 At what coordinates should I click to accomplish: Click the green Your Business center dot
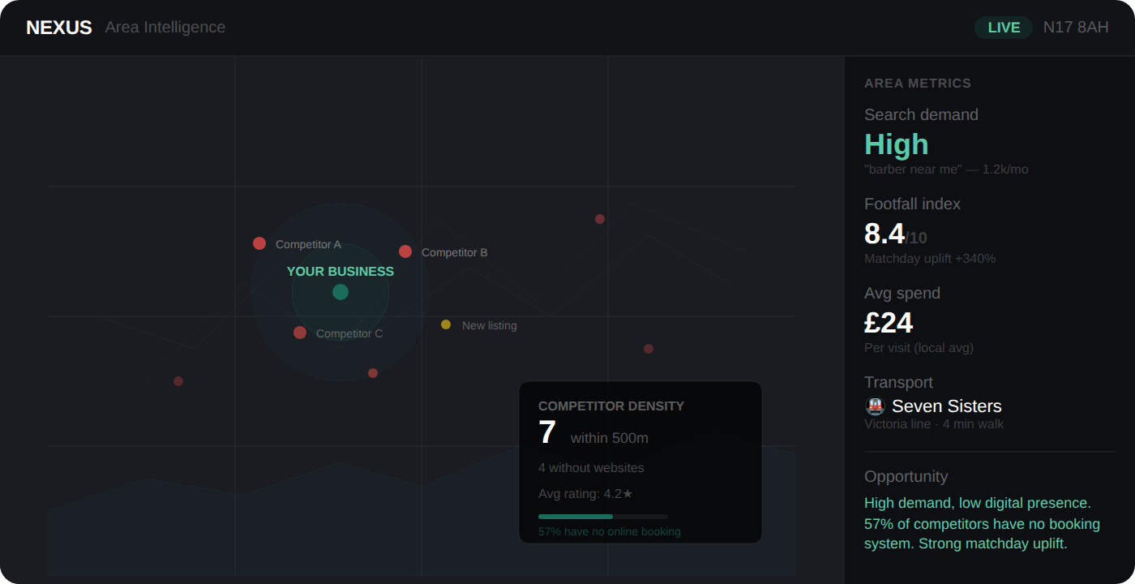coord(340,292)
